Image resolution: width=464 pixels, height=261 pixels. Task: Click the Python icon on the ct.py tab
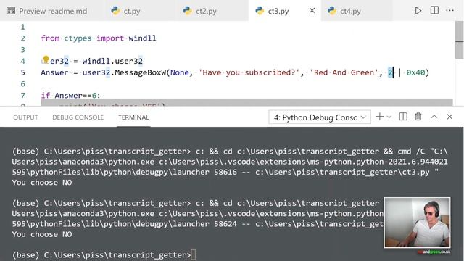pyautogui.click(x=115, y=11)
